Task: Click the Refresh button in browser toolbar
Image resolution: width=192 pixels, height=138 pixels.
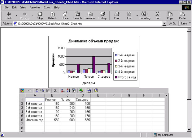Action: coord(52,16)
